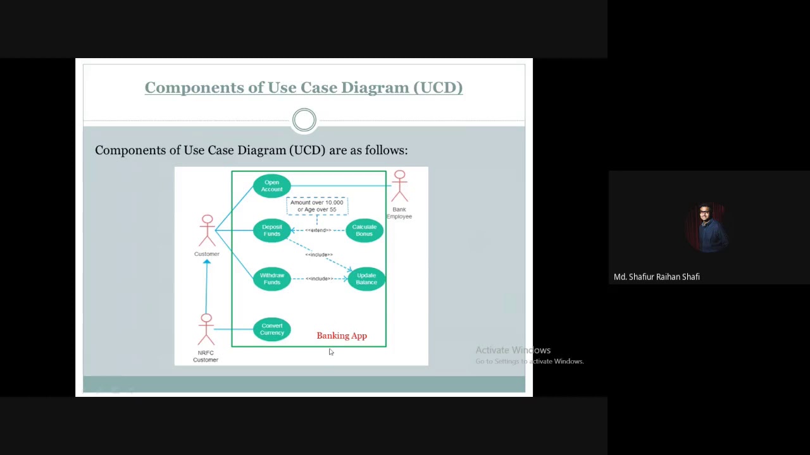Click the 'Amount over 10,000' note box
810x455 pixels.
[317, 206]
